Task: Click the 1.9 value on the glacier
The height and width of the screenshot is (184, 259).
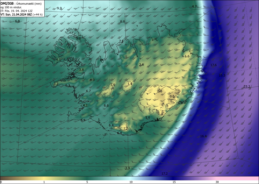Action: [113, 85]
